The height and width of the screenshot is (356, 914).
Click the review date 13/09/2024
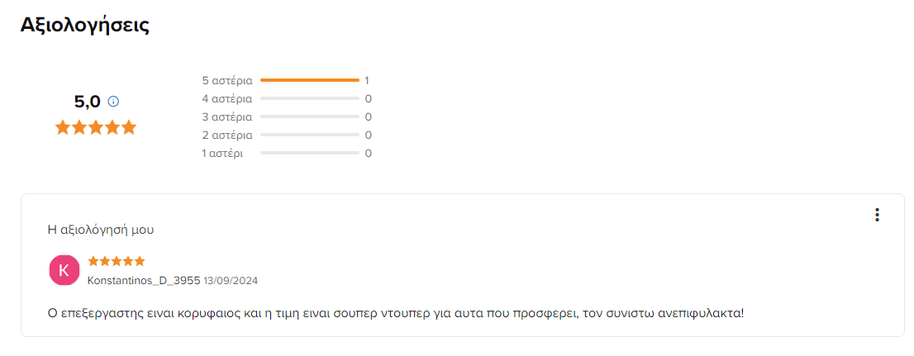click(x=231, y=281)
